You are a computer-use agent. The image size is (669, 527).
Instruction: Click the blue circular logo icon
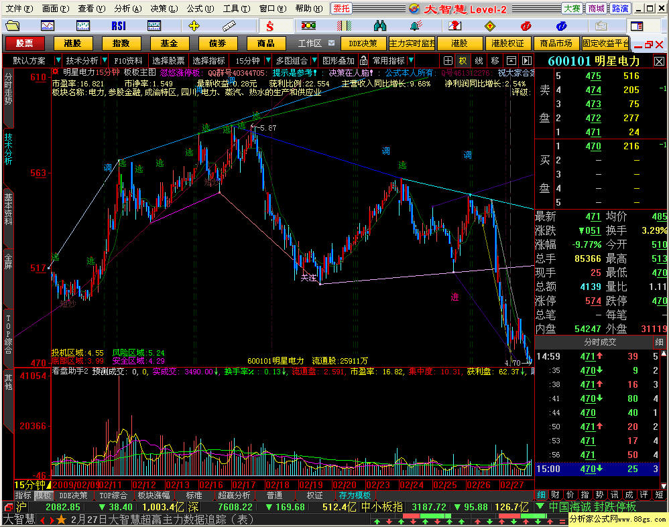point(561,26)
